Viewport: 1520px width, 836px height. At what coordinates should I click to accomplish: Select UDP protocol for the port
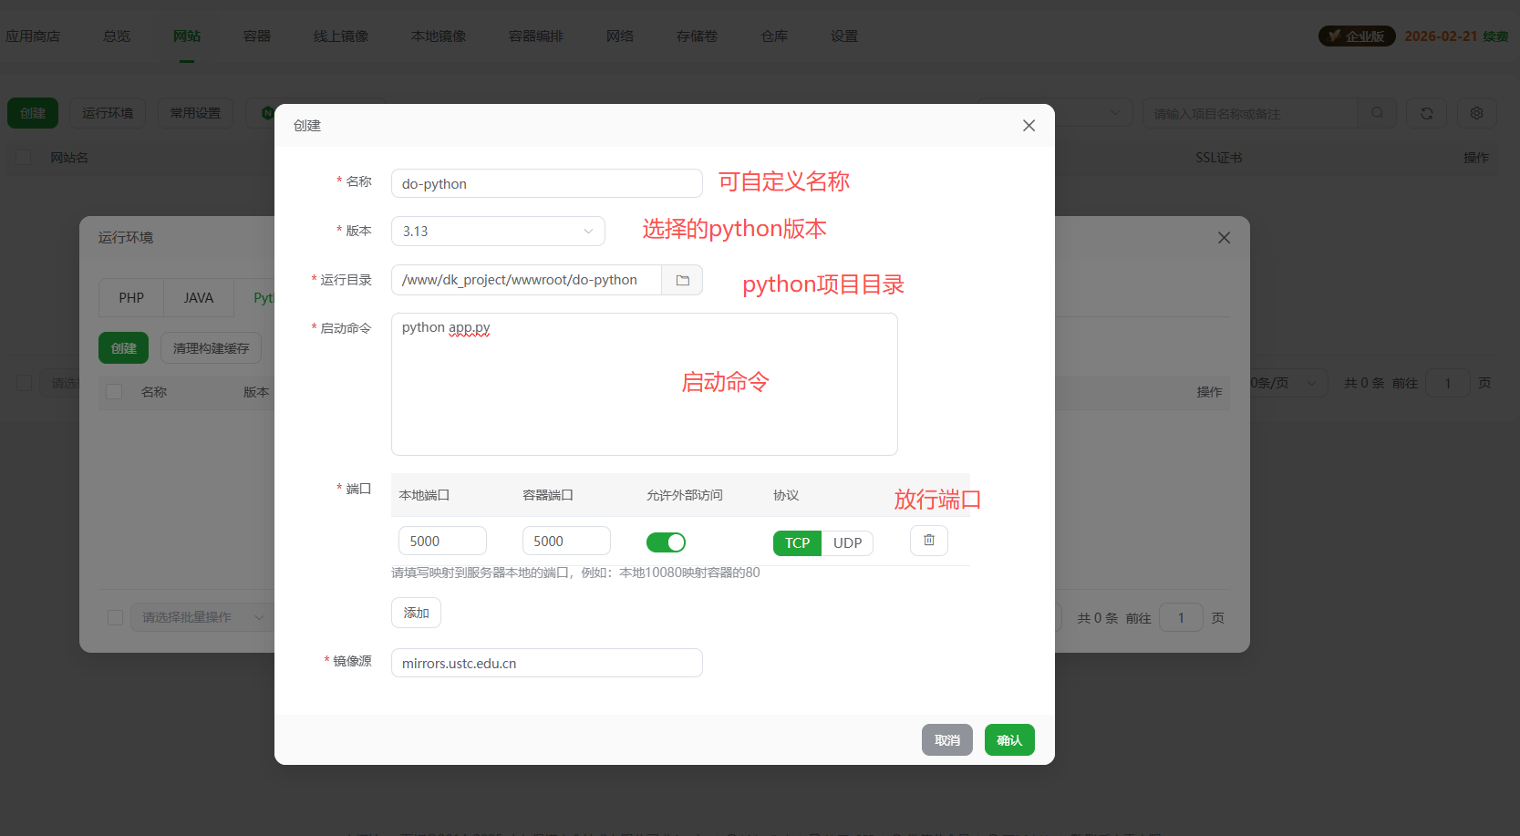(x=847, y=542)
